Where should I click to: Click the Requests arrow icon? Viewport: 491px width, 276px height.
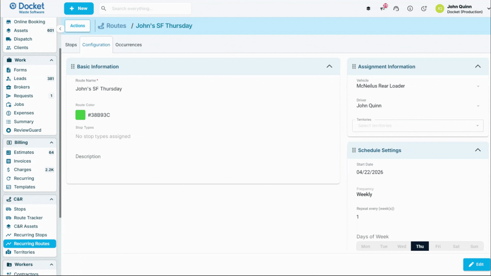[8, 96]
